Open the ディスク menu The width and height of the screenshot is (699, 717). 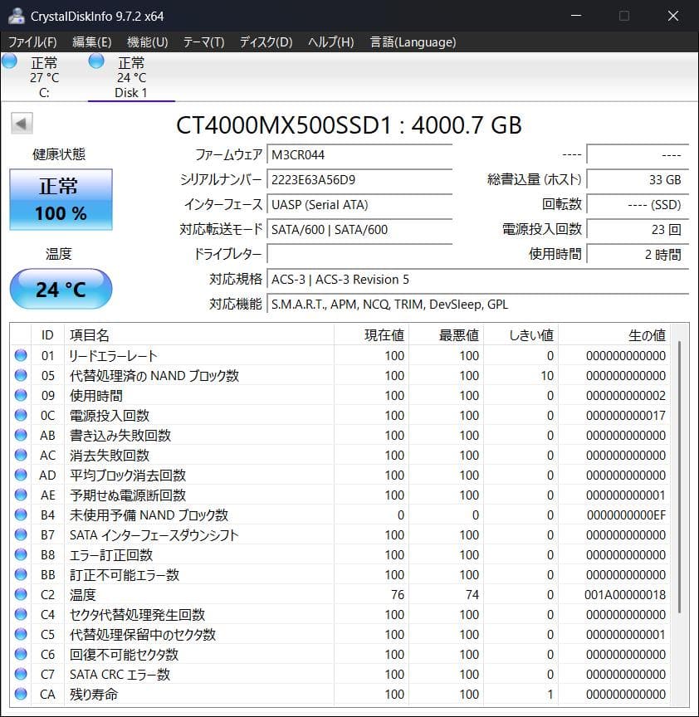pos(264,41)
